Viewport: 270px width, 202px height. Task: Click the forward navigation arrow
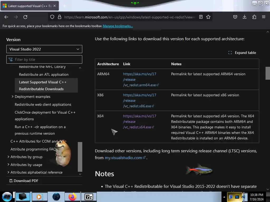[x=16, y=17]
